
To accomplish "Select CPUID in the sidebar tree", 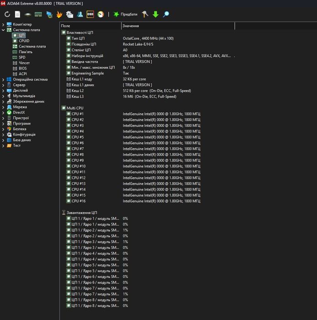I will (x=24, y=41).
